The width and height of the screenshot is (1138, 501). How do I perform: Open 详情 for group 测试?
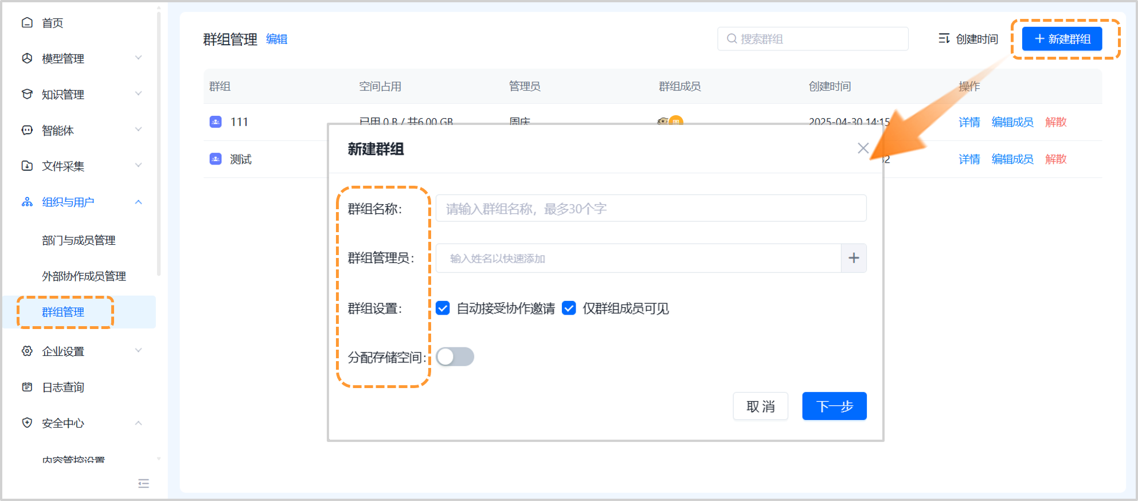(x=969, y=159)
